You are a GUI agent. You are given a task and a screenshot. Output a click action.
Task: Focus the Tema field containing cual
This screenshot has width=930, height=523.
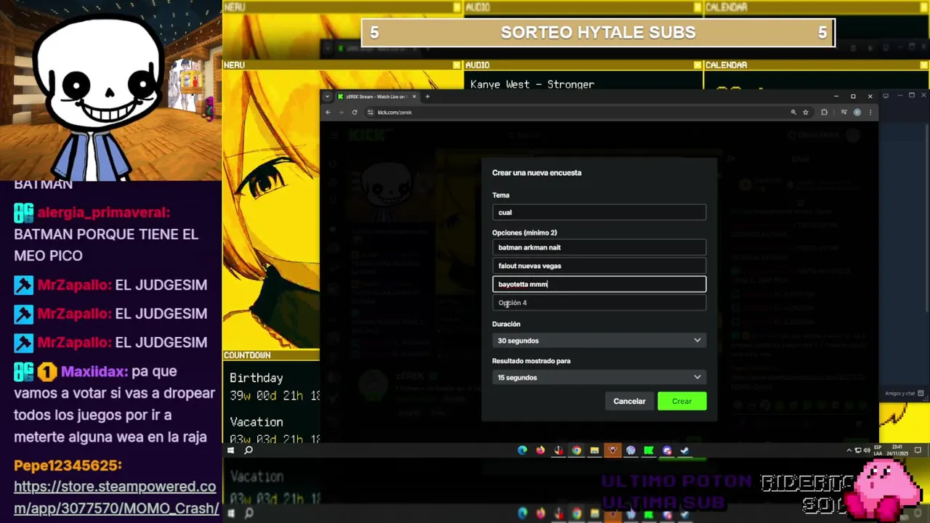point(599,212)
